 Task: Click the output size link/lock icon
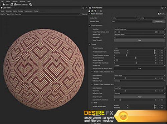coord(139,18)
